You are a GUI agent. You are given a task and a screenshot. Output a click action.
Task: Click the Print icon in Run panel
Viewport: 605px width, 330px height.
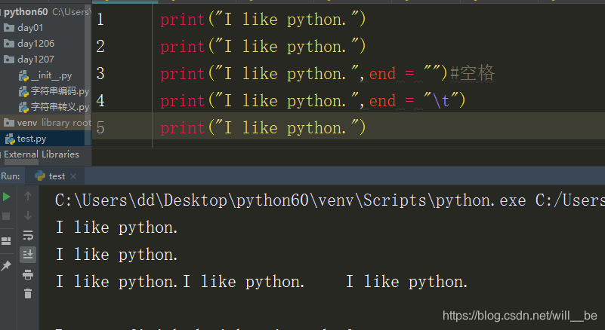tap(28, 274)
